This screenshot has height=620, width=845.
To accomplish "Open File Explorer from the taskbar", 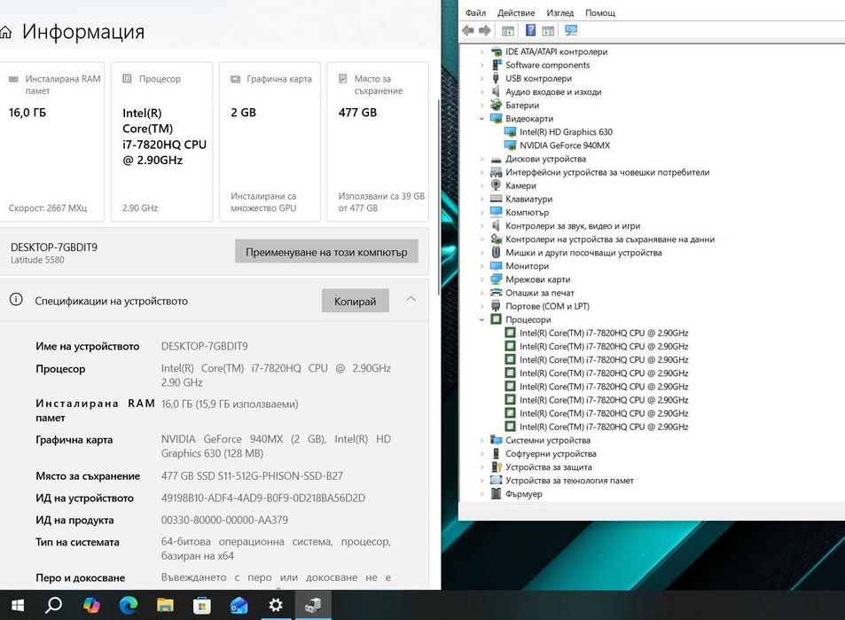I will pyautogui.click(x=165, y=606).
